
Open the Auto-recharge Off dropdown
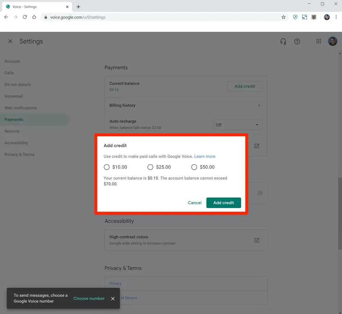click(237, 125)
